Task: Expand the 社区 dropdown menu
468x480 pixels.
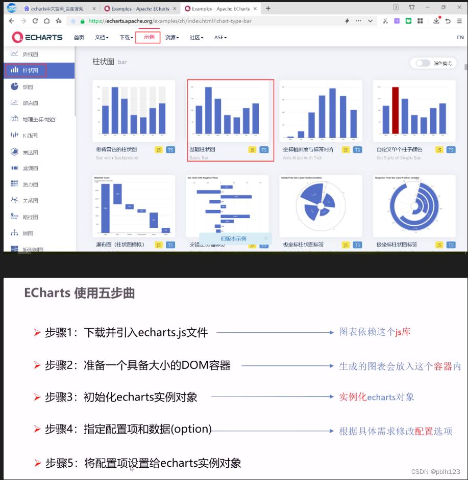Action: click(196, 37)
